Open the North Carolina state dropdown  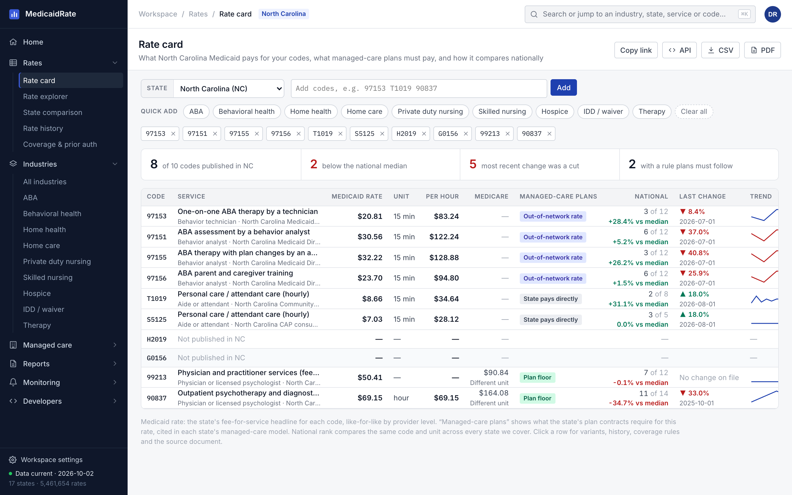[x=229, y=88]
